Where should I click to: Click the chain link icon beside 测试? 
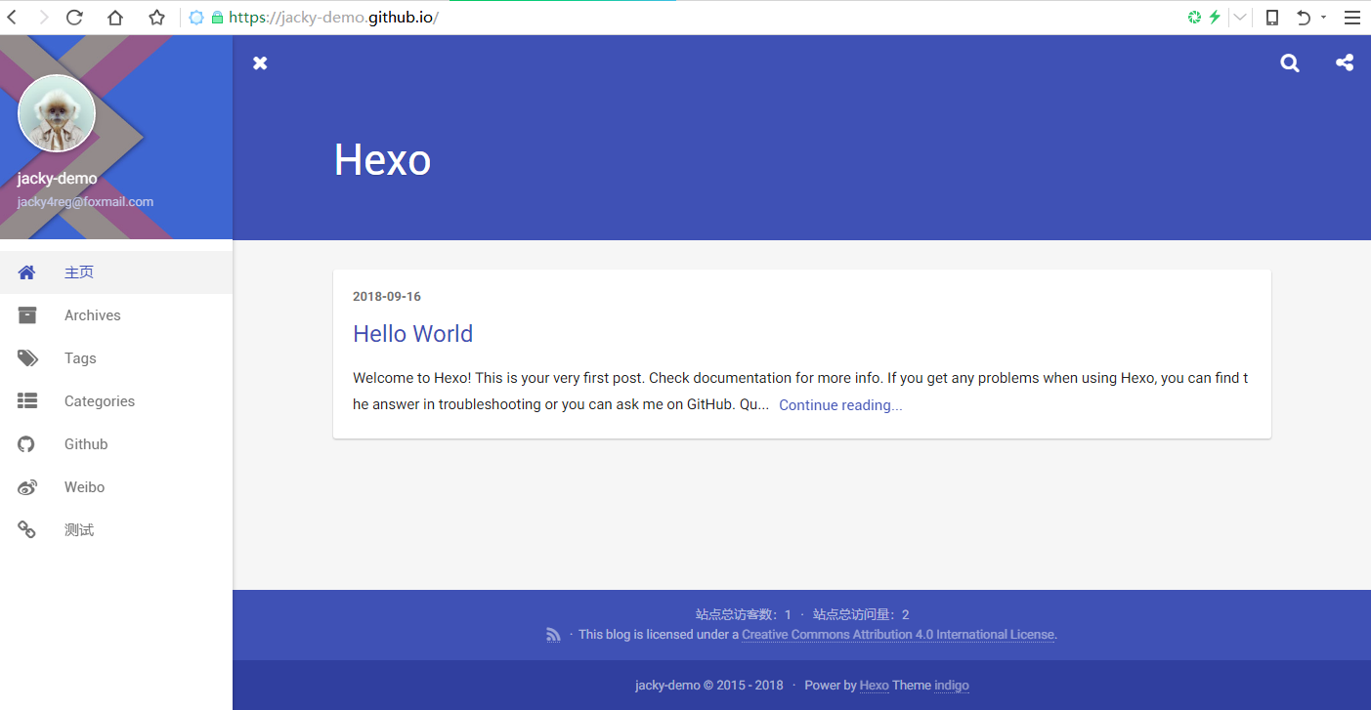click(26, 530)
